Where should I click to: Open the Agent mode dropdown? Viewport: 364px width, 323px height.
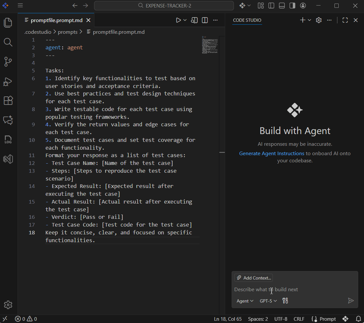pyautogui.click(x=245, y=301)
